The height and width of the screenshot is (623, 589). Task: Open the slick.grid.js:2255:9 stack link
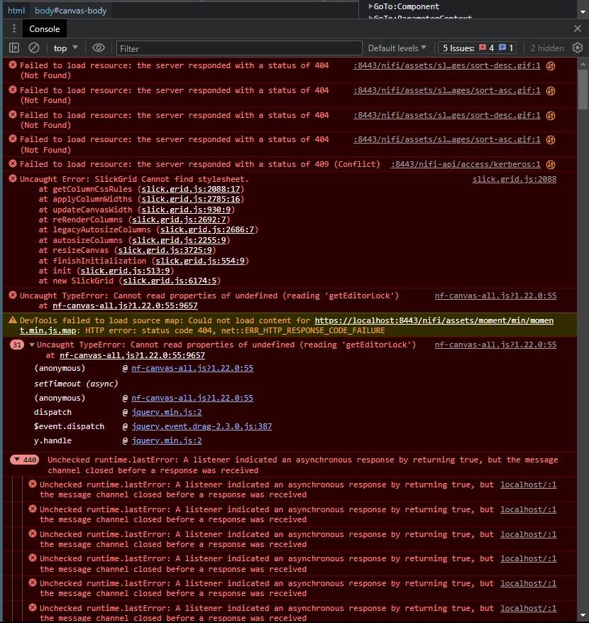[179, 240]
